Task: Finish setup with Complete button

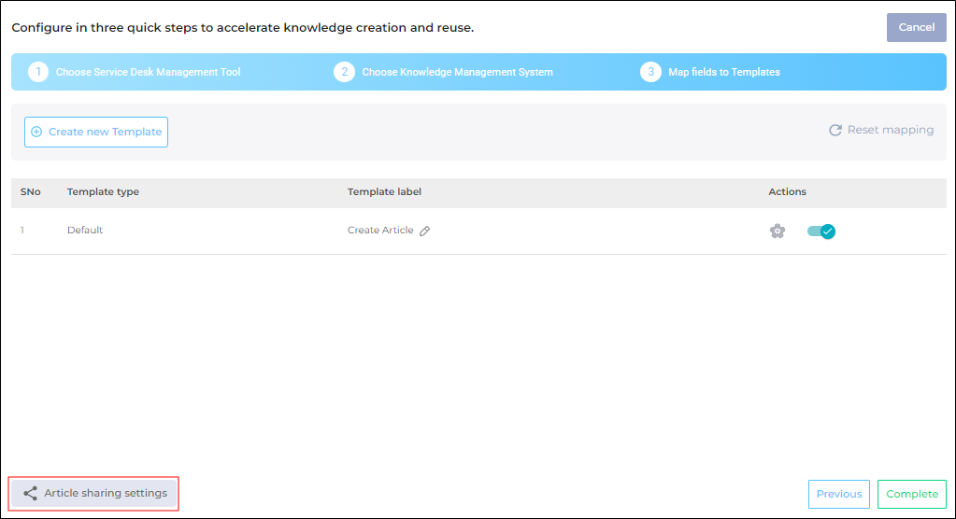Action: point(912,494)
